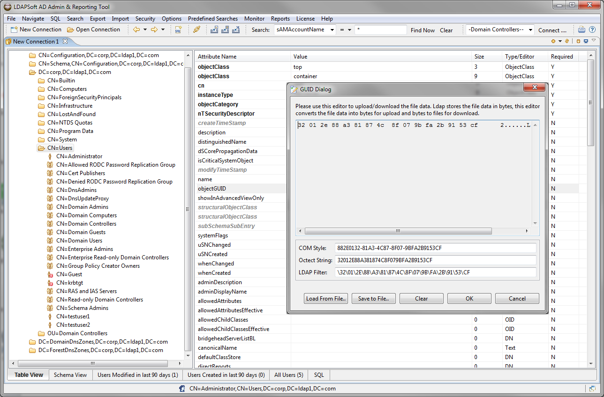Click Cancel in the GUID Dialog
This screenshot has width=604, height=397.
[517, 299]
